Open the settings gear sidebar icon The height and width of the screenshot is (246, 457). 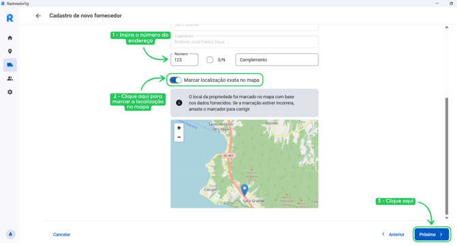pyautogui.click(x=10, y=92)
